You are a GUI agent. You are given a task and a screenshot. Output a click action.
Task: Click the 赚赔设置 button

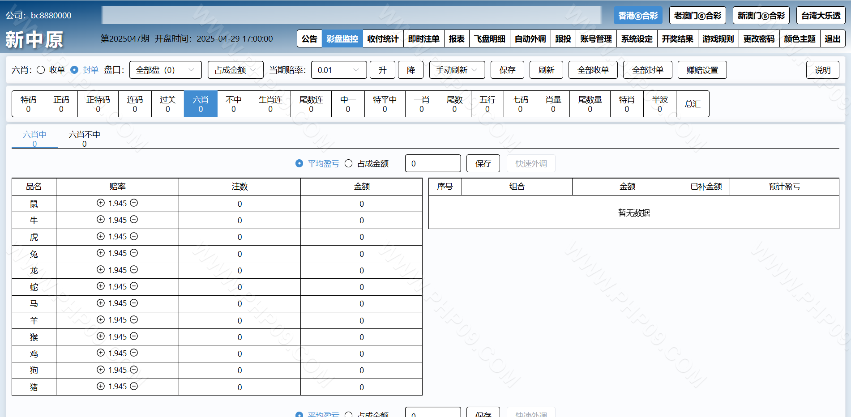click(x=702, y=70)
